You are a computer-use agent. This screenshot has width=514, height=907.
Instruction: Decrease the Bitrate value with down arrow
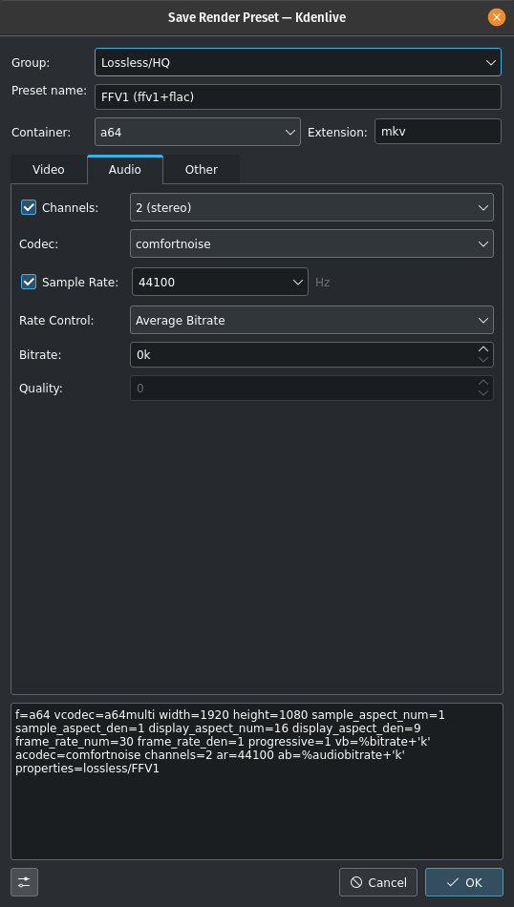pos(483,360)
